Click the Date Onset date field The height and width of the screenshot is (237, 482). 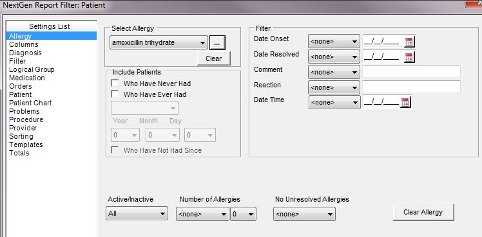pos(383,42)
